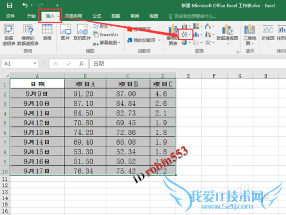Click the Select All corner triangle
The width and height of the screenshot is (286, 215).
point(7,75)
